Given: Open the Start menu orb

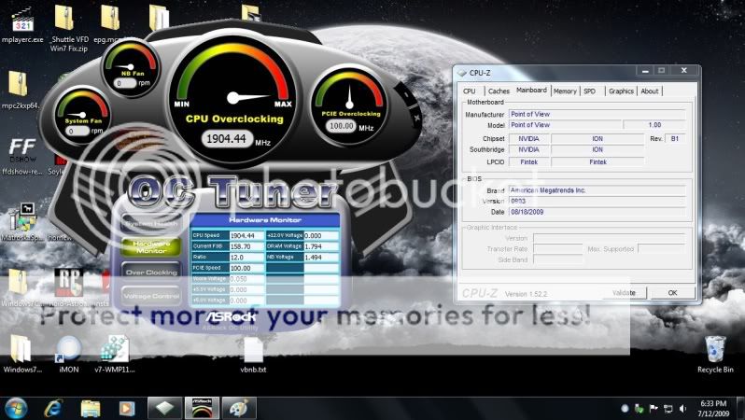Looking at the screenshot, I should click(x=16, y=408).
